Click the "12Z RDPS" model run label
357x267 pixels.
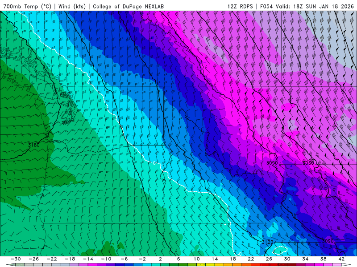pyautogui.click(x=240, y=6)
